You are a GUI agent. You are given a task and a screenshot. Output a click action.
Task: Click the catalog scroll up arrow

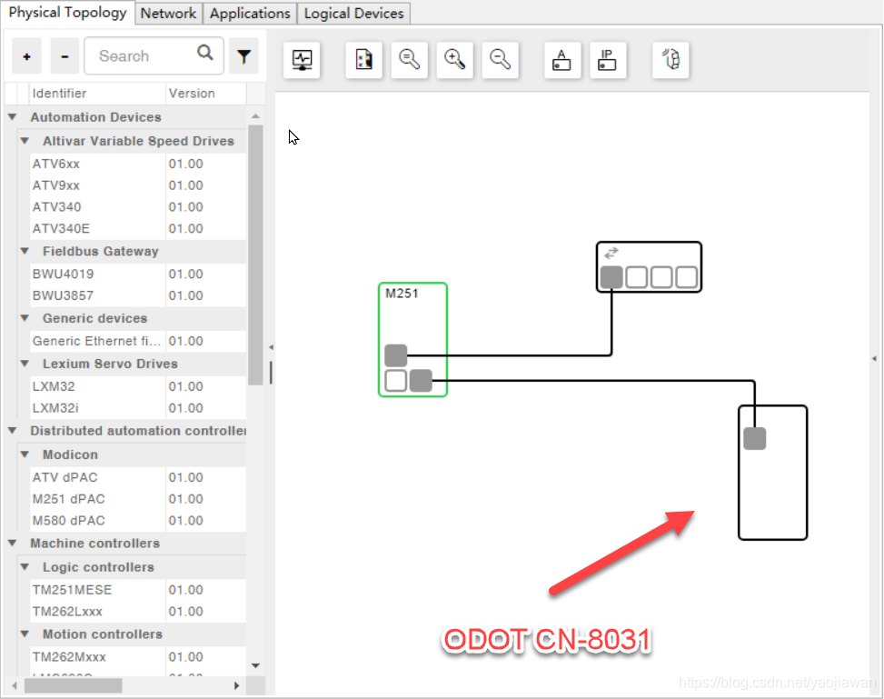[255, 115]
